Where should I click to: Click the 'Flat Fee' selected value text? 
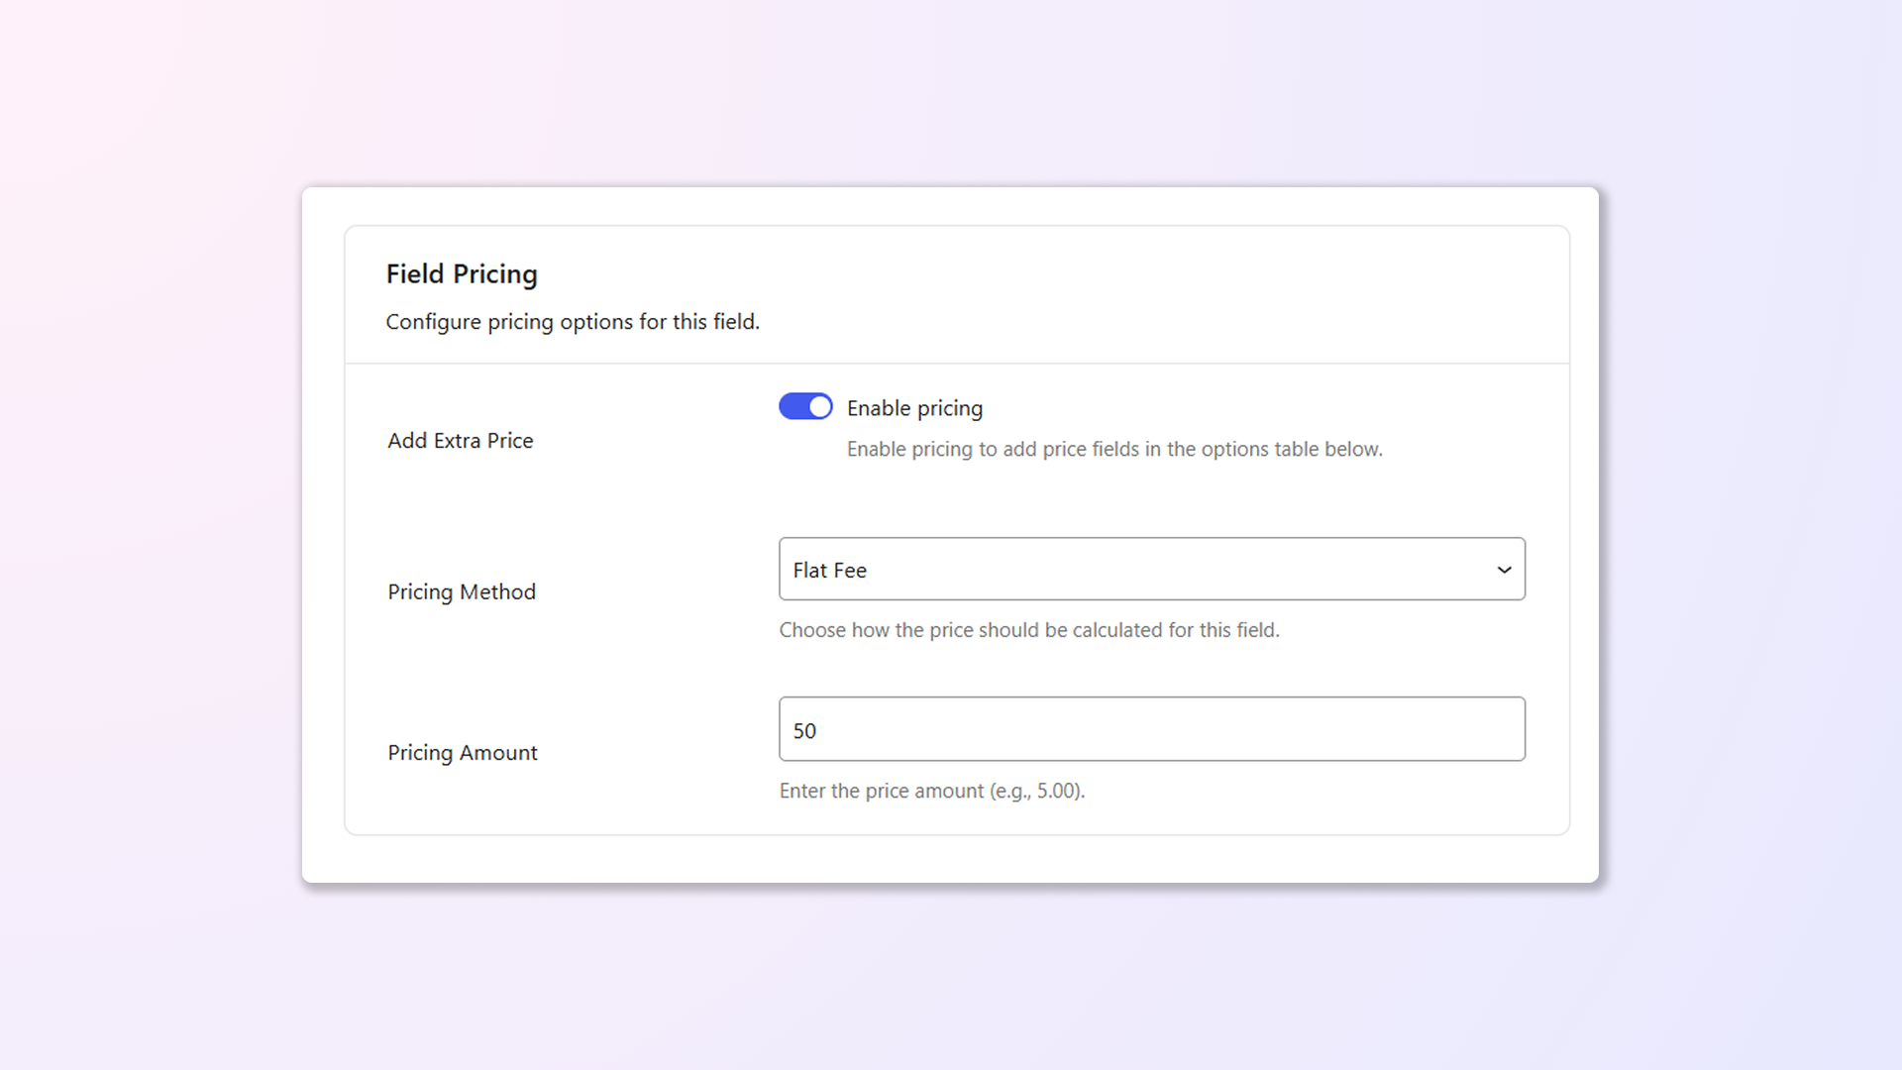point(829,571)
